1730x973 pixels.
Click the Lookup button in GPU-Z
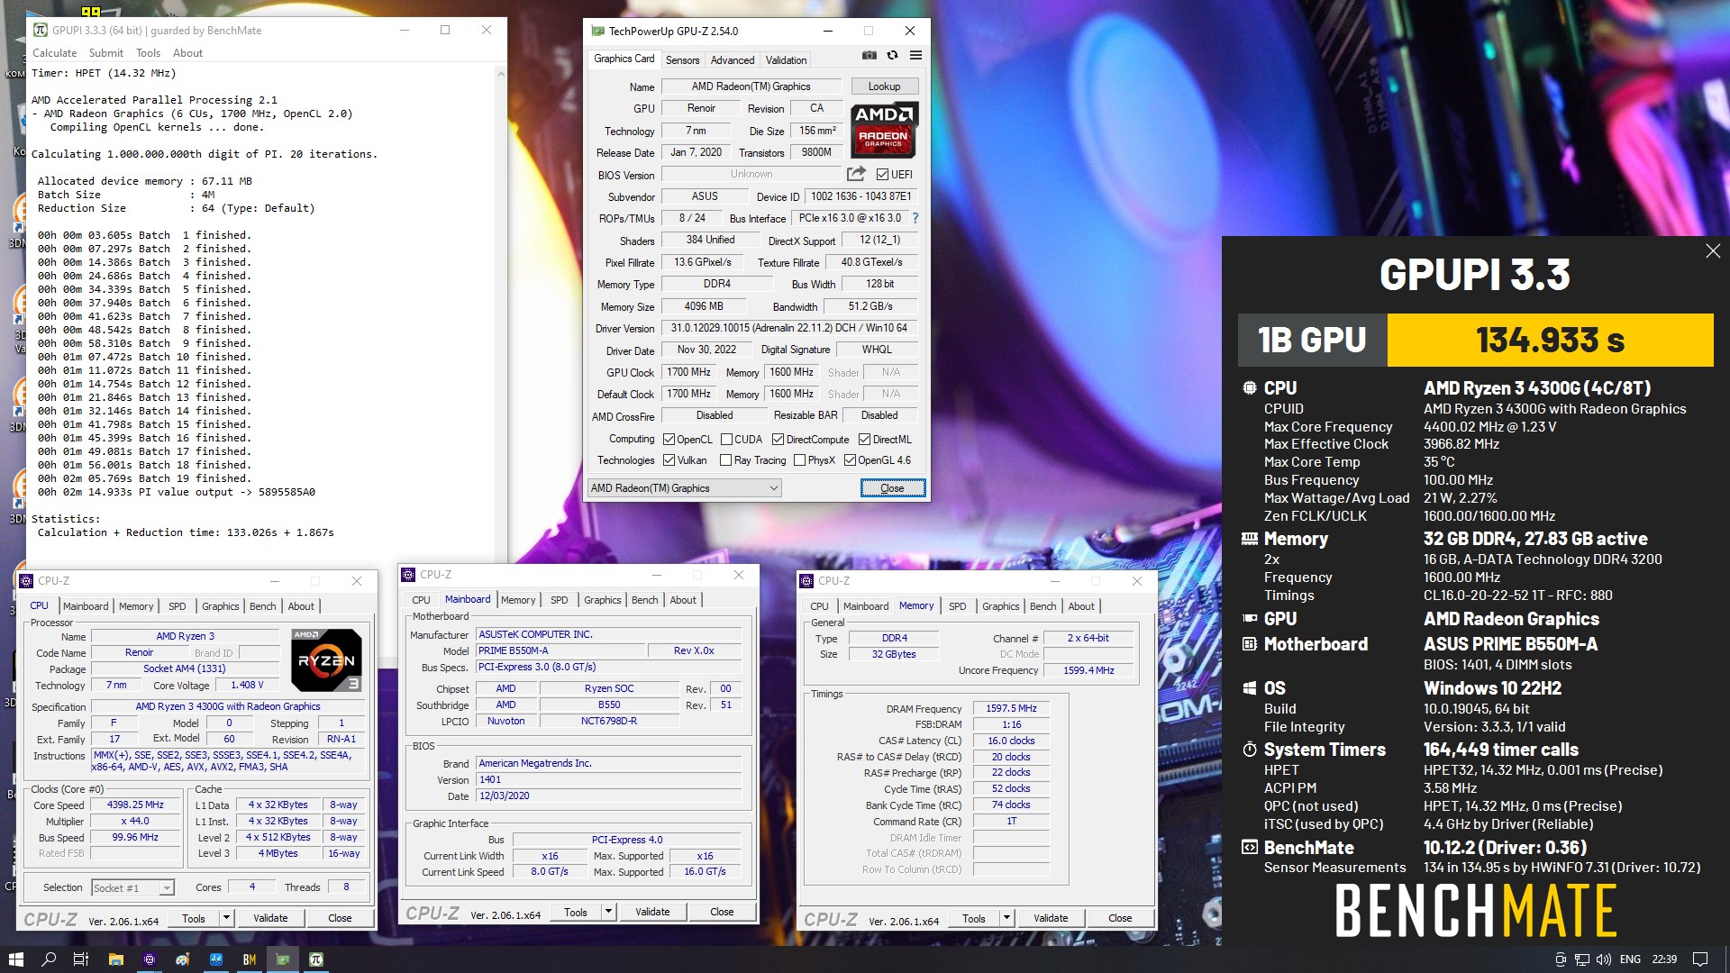pos(884,86)
